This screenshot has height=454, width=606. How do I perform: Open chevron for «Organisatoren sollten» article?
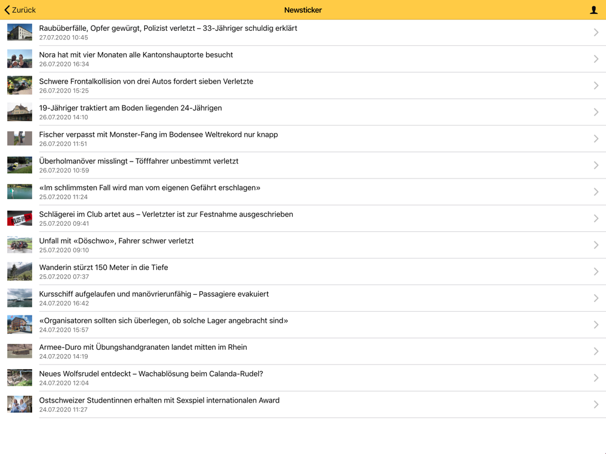click(x=596, y=324)
